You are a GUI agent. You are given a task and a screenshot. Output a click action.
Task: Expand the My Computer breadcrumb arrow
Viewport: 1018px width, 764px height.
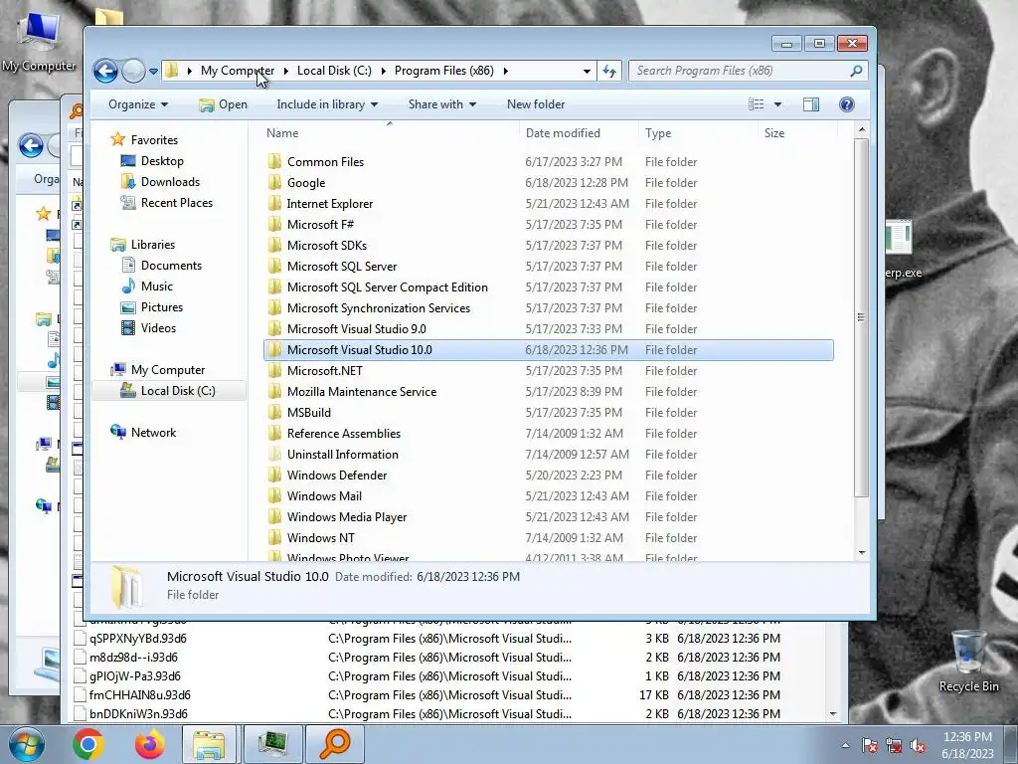[285, 71]
